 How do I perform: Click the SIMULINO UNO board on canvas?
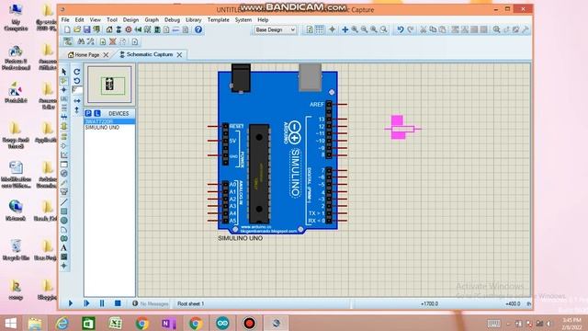pyautogui.click(x=277, y=150)
